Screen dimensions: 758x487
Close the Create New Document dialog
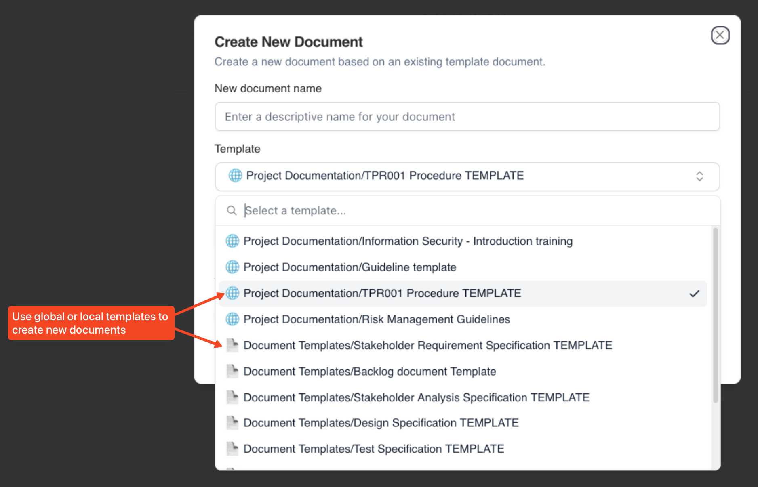tap(720, 36)
